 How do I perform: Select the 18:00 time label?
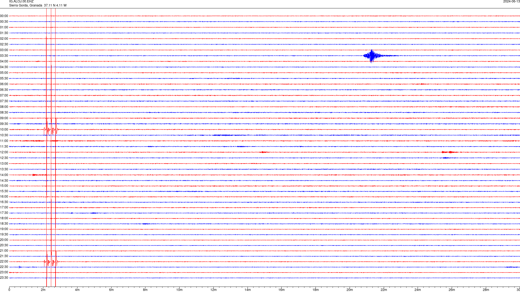pos(4,218)
